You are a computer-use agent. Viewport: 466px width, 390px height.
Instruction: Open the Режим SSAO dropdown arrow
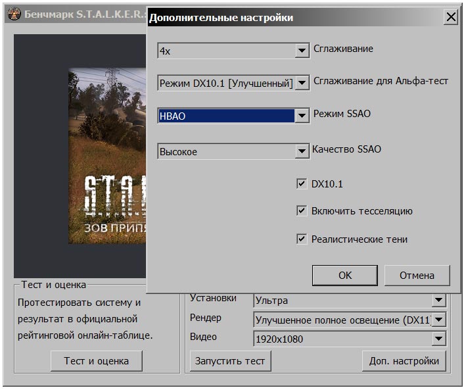[x=302, y=116]
